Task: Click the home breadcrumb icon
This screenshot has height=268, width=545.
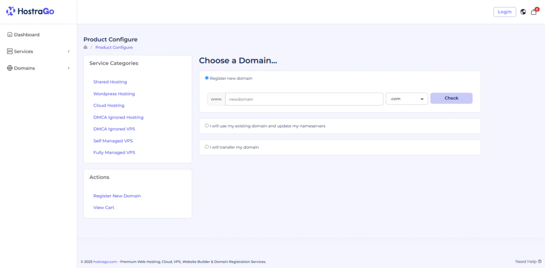Action: pyautogui.click(x=86, y=47)
